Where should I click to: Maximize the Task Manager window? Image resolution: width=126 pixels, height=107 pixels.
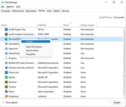click(114, 2)
